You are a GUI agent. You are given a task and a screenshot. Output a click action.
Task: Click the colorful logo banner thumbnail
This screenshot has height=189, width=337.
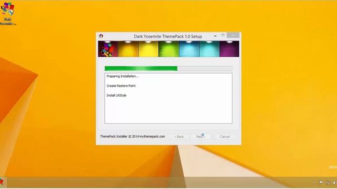point(108,49)
